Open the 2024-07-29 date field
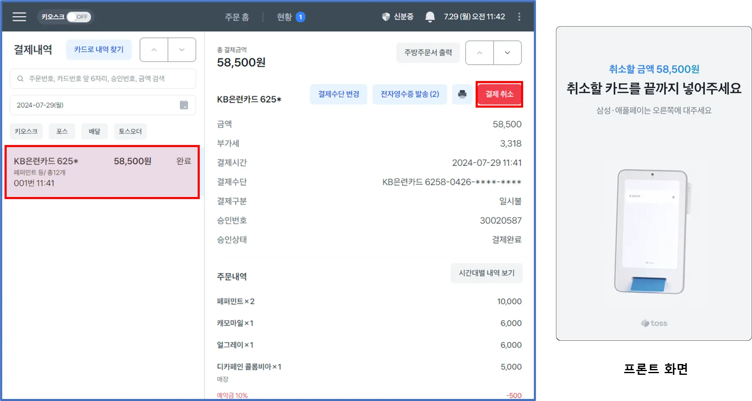Viewport: 752px width, 401px height. tap(103, 105)
